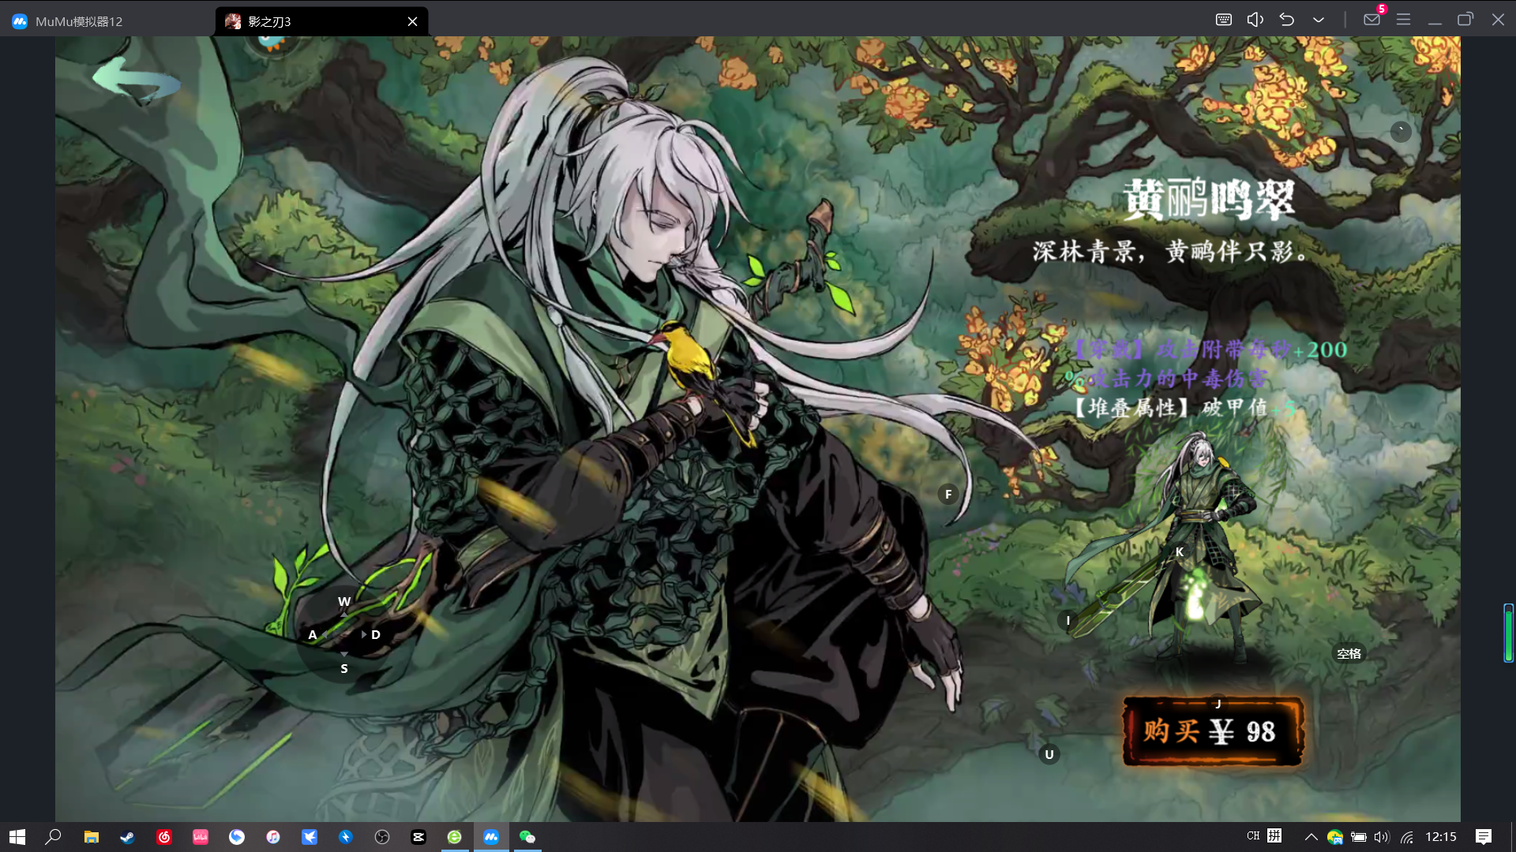Tap the I key mapping button
1516x852 pixels.
tap(1068, 621)
